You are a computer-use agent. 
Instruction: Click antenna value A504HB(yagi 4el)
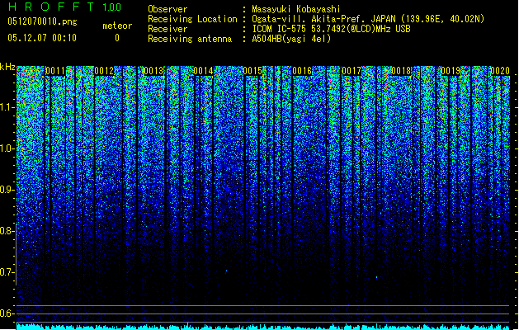pyautogui.click(x=291, y=39)
